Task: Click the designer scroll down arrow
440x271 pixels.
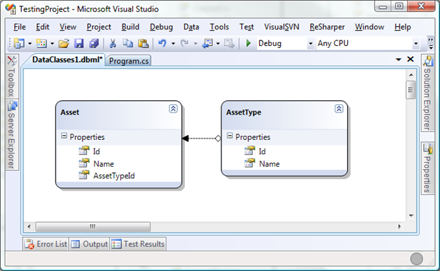Action: (411, 215)
